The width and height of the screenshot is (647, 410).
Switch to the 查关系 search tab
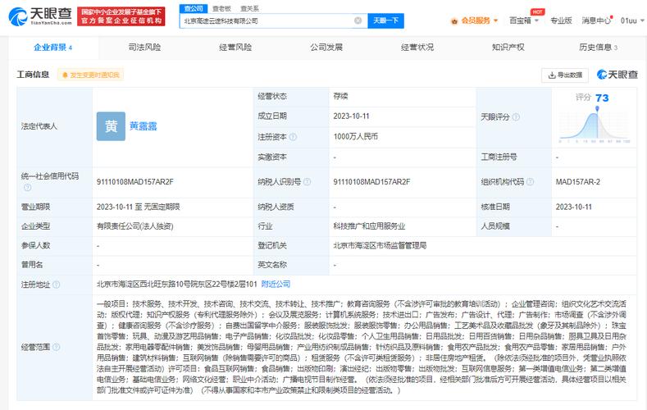click(x=249, y=8)
